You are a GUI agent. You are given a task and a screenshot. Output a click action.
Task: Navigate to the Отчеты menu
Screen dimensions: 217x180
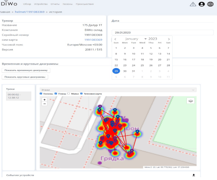point(55,4)
